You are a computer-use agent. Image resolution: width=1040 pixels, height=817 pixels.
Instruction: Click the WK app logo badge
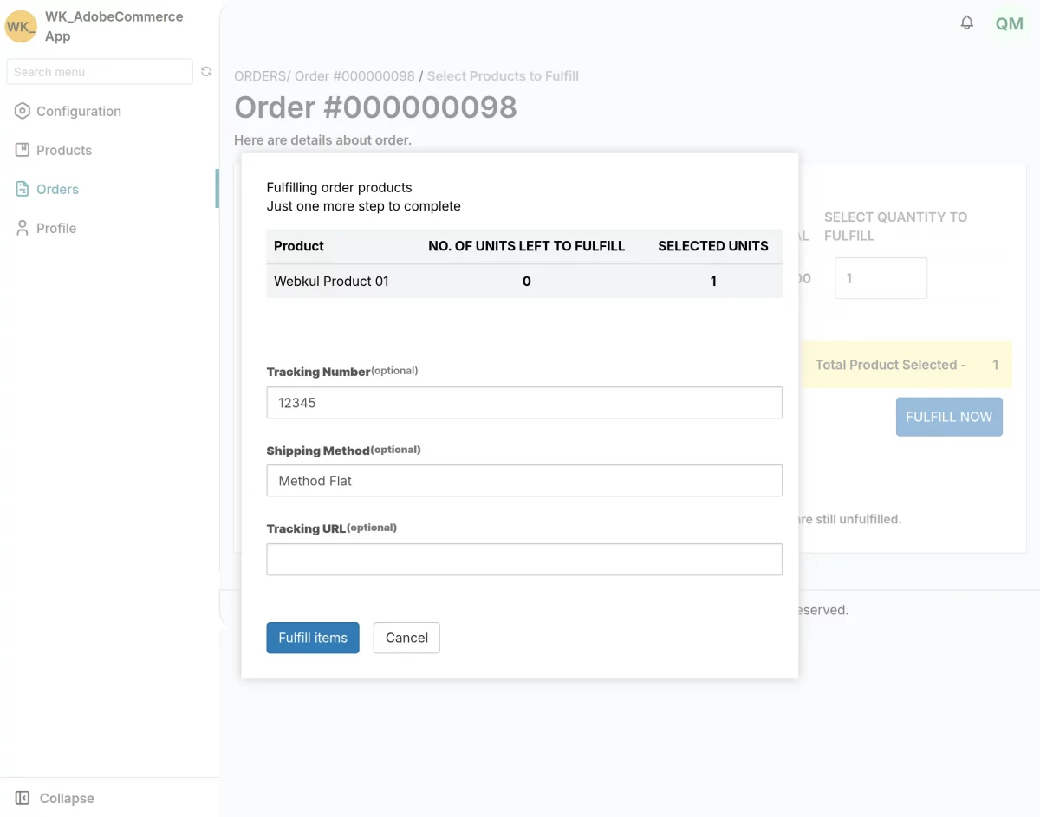click(x=20, y=27)
